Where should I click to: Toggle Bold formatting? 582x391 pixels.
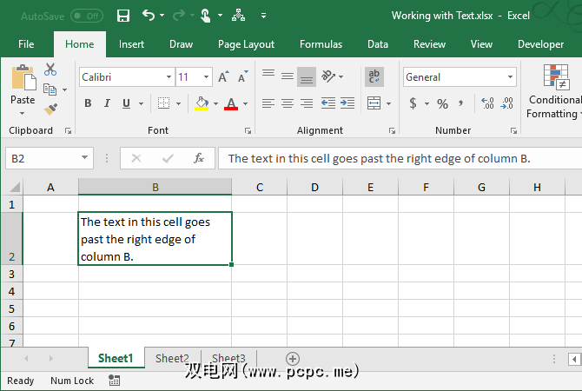pos(88,103)
